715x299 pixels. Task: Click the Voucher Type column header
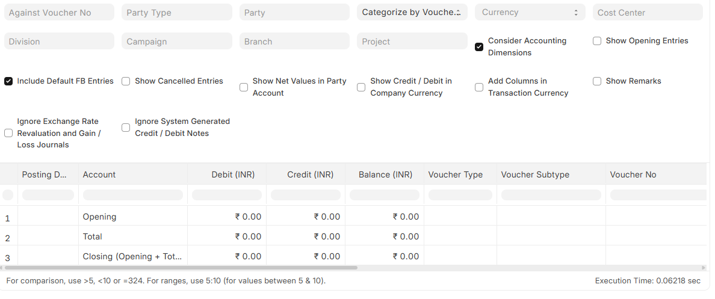455,174
